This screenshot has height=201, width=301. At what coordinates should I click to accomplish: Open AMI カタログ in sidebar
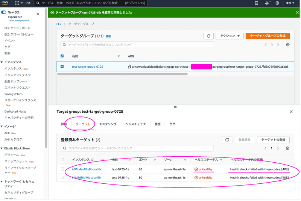[x=13, y=139]
